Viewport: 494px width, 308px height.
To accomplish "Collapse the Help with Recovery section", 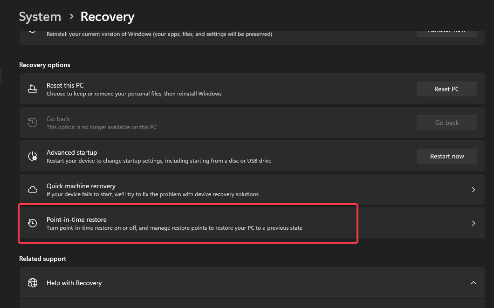I will pos(473,283).
